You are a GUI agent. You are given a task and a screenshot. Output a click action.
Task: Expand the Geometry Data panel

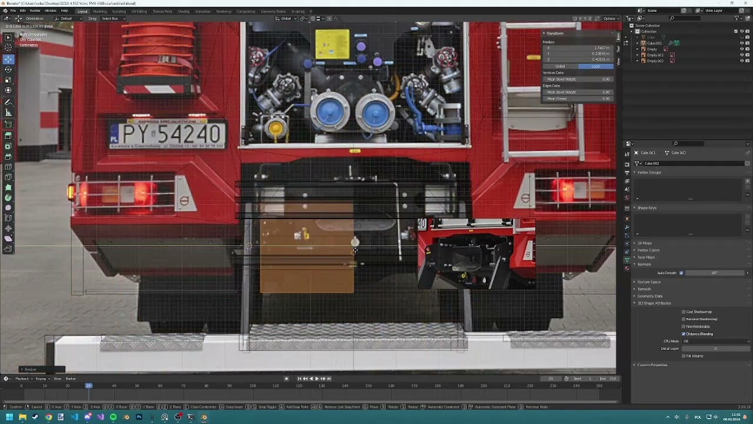click(649, 296)
